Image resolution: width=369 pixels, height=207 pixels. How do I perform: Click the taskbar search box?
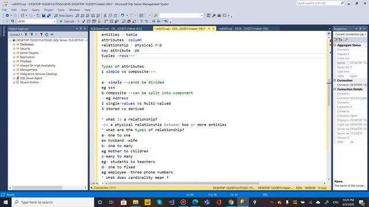point(52,202)
